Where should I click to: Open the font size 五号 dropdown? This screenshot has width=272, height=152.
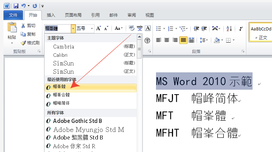(x=92, y=28)
